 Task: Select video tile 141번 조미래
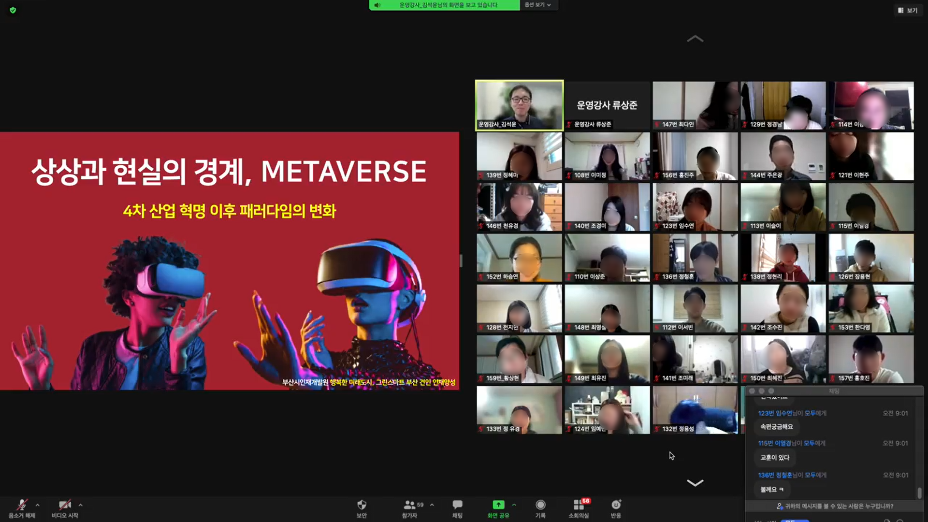695,359
